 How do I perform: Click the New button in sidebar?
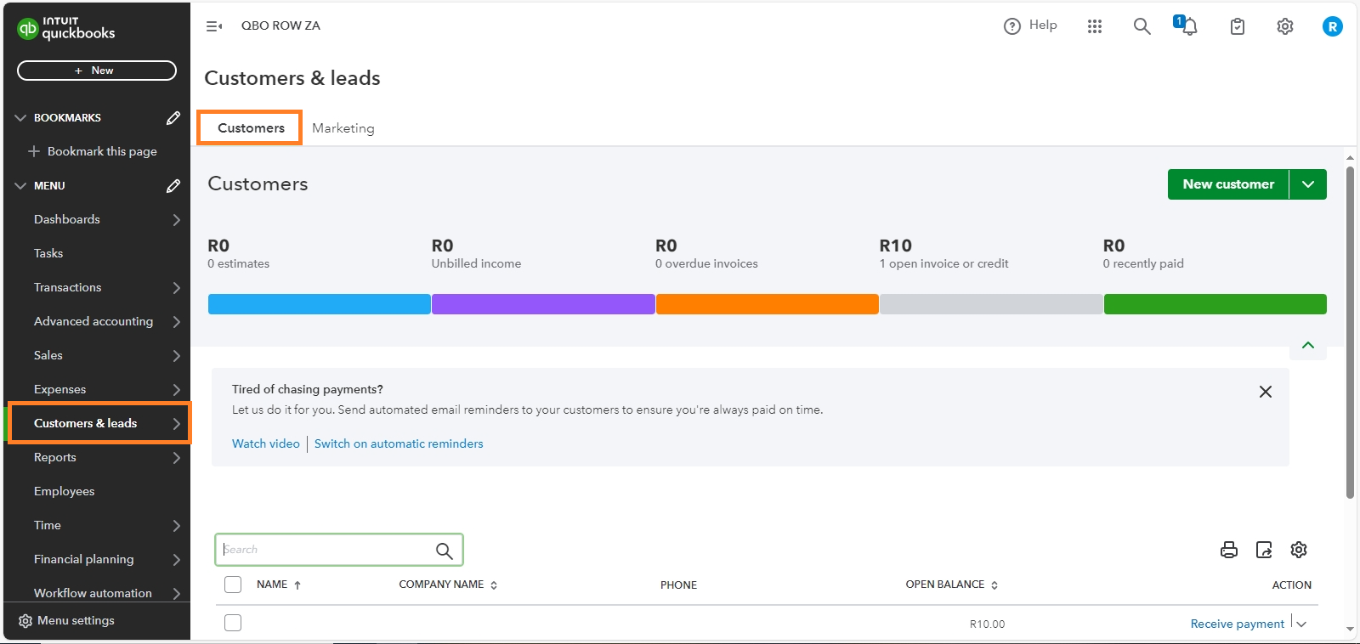(x=97, y=71)
